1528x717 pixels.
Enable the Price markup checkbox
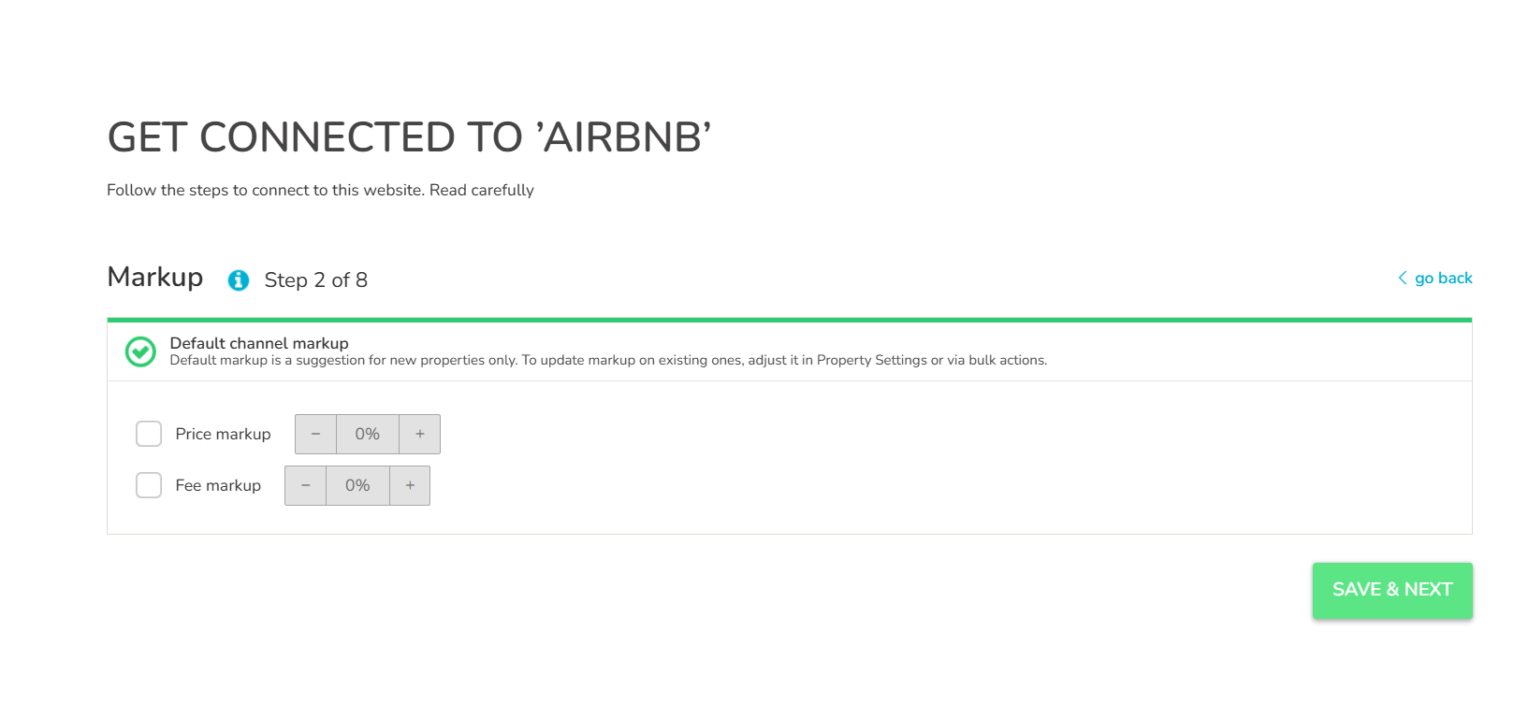[x=149, y=434]
